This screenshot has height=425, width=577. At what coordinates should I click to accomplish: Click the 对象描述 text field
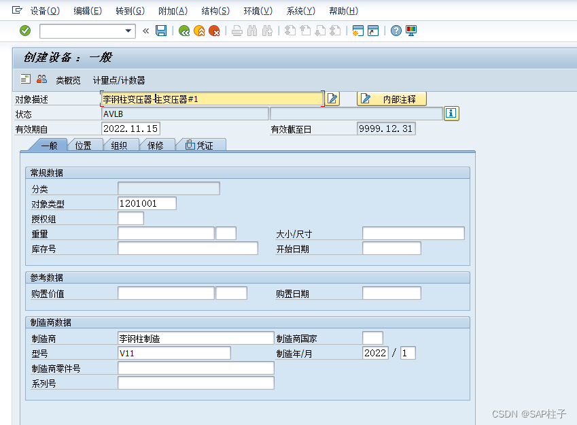[x=212, y=99]
